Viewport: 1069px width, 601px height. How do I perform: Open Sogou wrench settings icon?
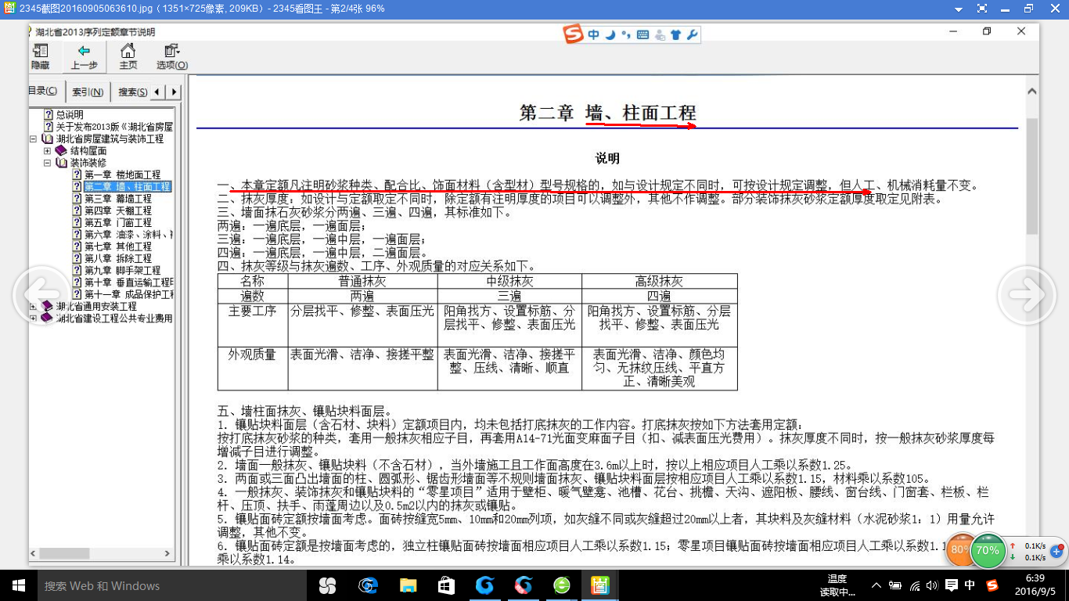click(692, 34)
